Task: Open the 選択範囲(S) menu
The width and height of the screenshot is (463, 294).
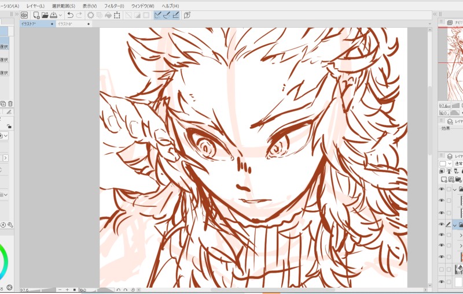Action: coord(64,6)
